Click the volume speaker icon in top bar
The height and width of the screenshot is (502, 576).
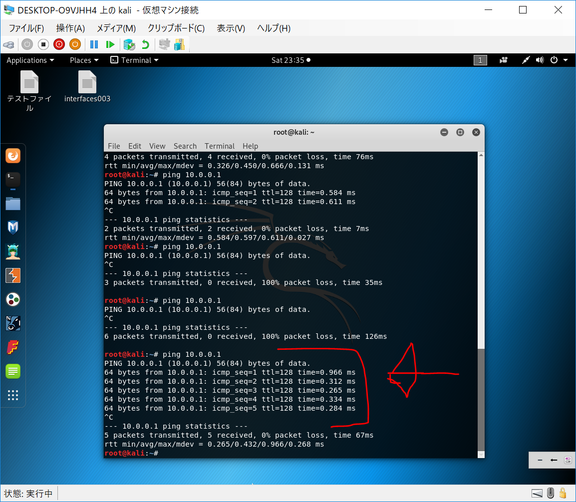tap(539, 60)
